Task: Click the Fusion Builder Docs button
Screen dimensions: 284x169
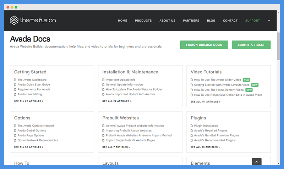Action: (204, 45)
